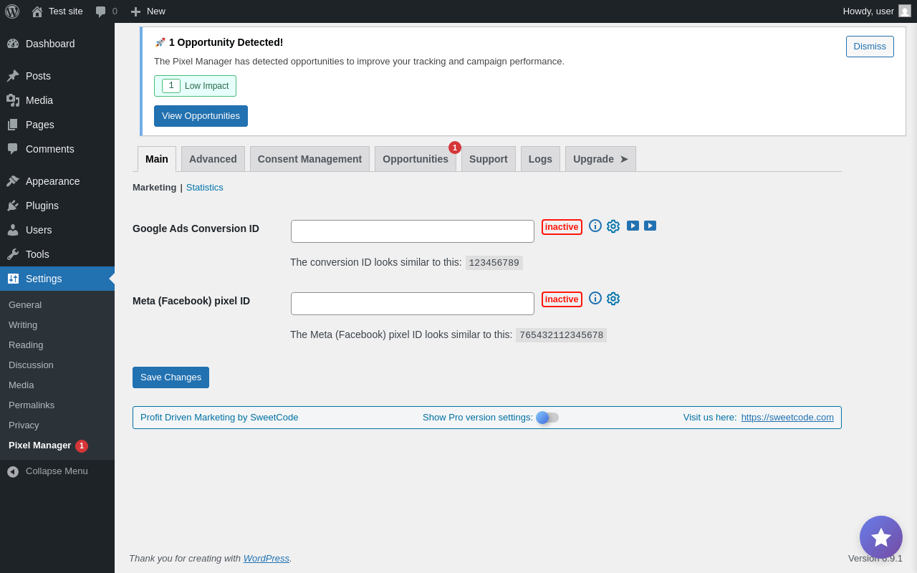The width and height of the screenshot is (917, 573).
Task: Open Meta pixel gear settings icon
Action: click(613, 299)
